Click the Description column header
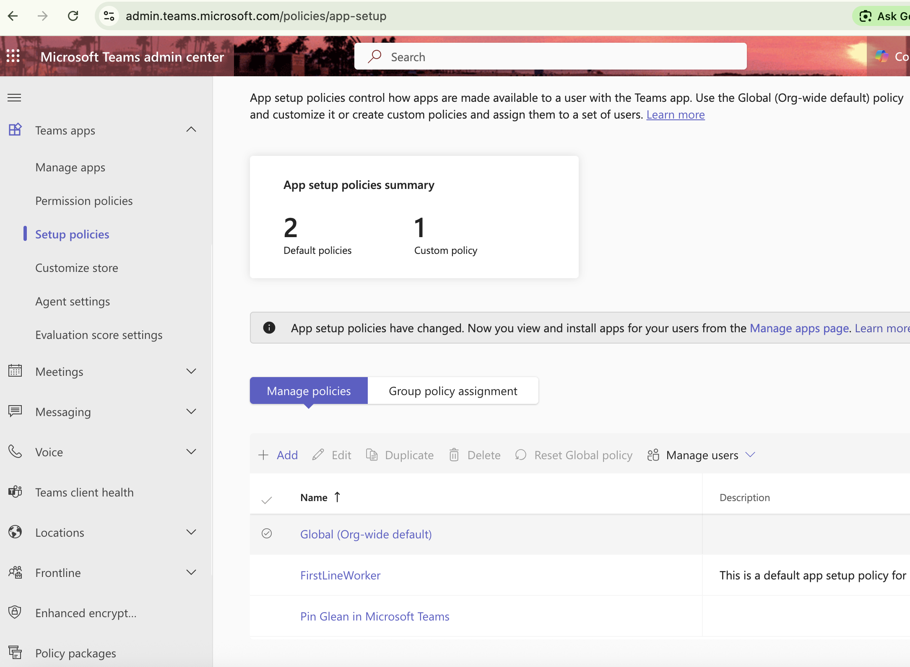Image resolution: width=910 pixels, height=667 pixels. (x=744, y=497)
